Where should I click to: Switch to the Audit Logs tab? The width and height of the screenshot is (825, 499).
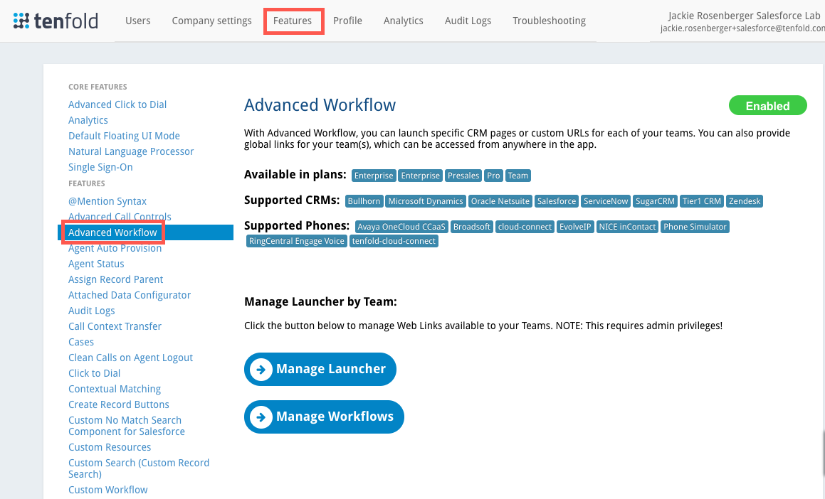pos(468,21)
